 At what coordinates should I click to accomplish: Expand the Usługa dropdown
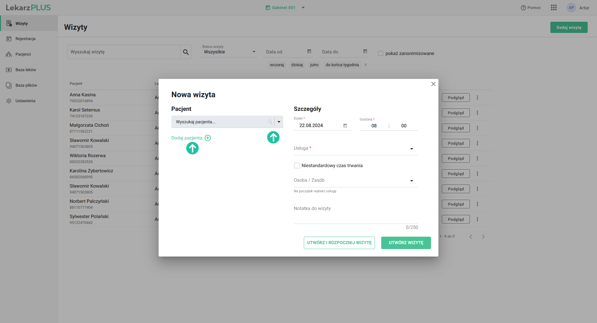411,149
